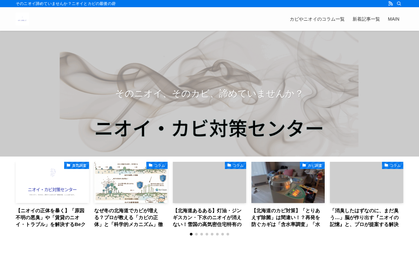Open article 「消臭したはずなのに、まだ臭う…」
The width and height of the screenshot is (419, 262).
367,217
